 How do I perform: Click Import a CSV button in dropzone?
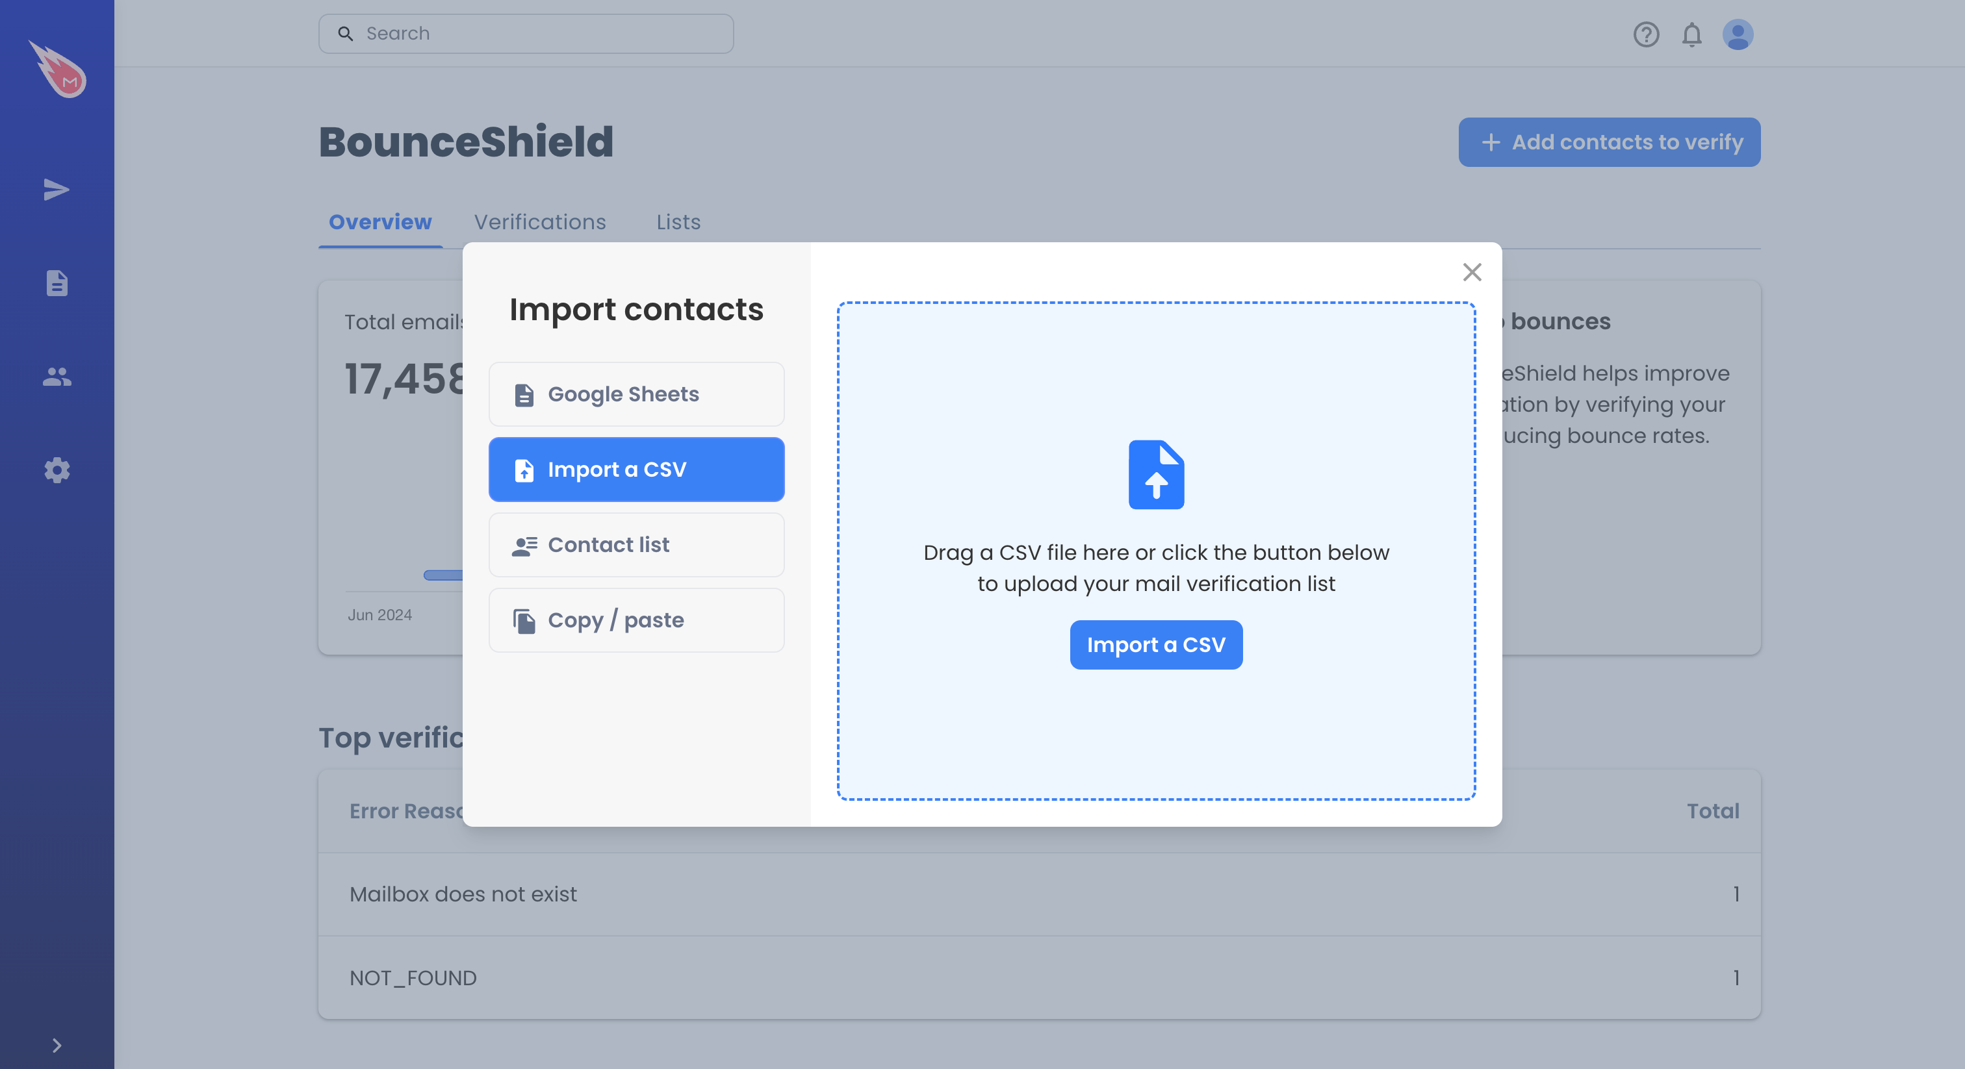click(x=1155, y=645)
